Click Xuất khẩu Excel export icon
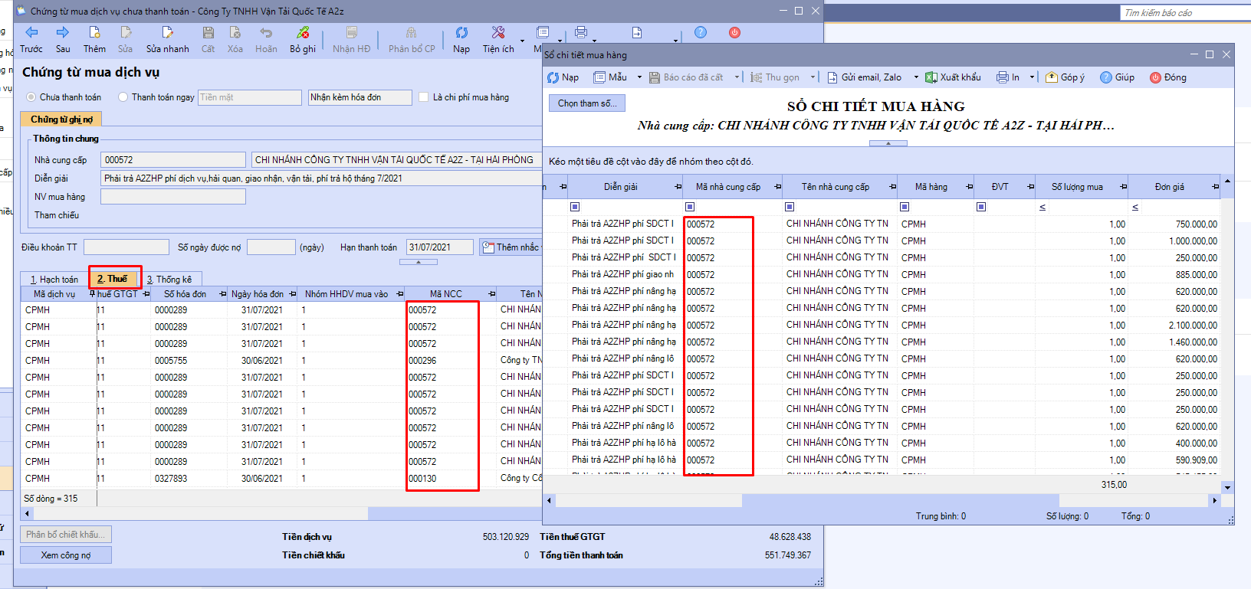 click(931, 77)
